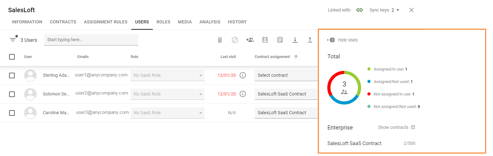Switch to the CONTRACTS tab

pos(63,22)
